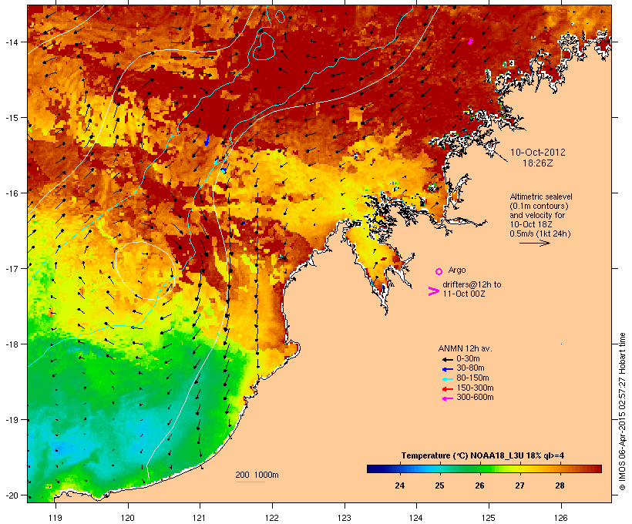The height and width of the screenshot is (524, 632).
Task: Click the 300-600m depth label
Action: pos(475,398)
